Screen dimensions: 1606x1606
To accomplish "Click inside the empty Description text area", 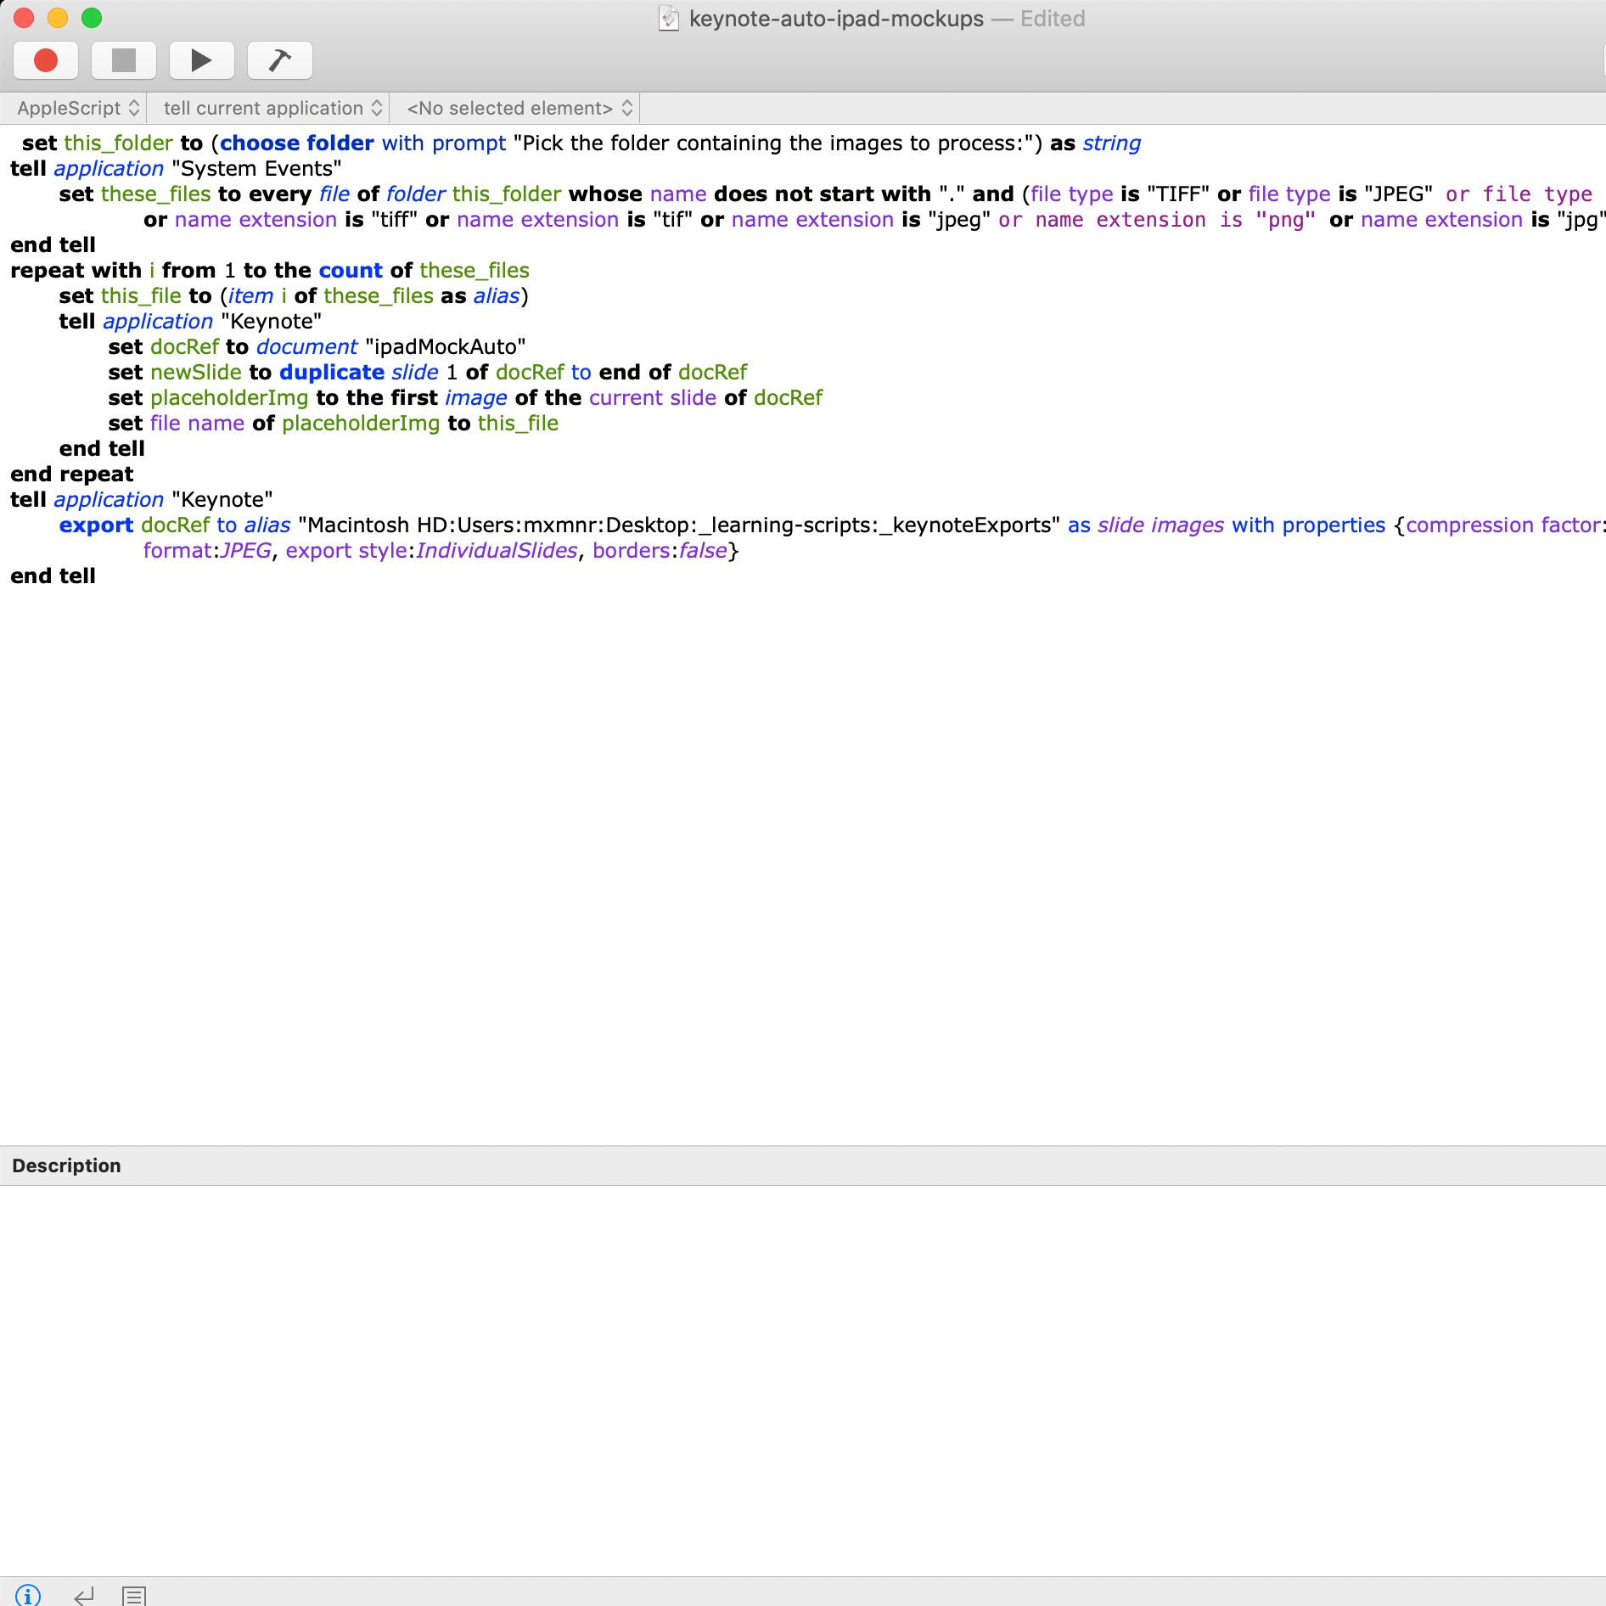I will [803, 1379].
